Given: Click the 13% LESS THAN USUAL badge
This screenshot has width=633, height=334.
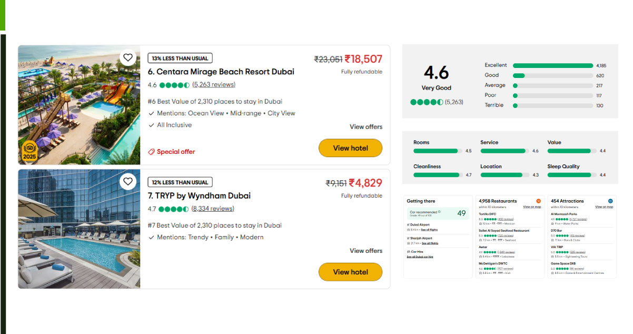Looking at the screenshot, I should pos(180,58).
